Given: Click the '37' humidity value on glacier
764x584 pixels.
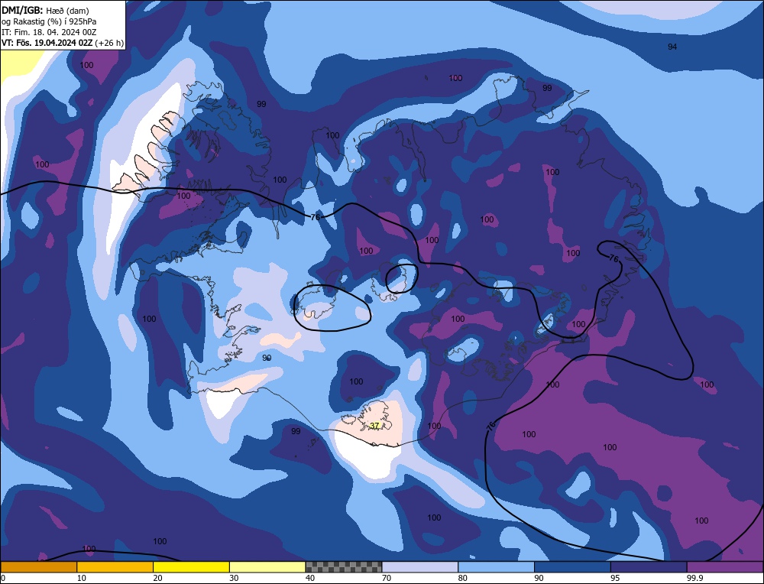Looking at the screenshot, I should [x=374, y=426].
